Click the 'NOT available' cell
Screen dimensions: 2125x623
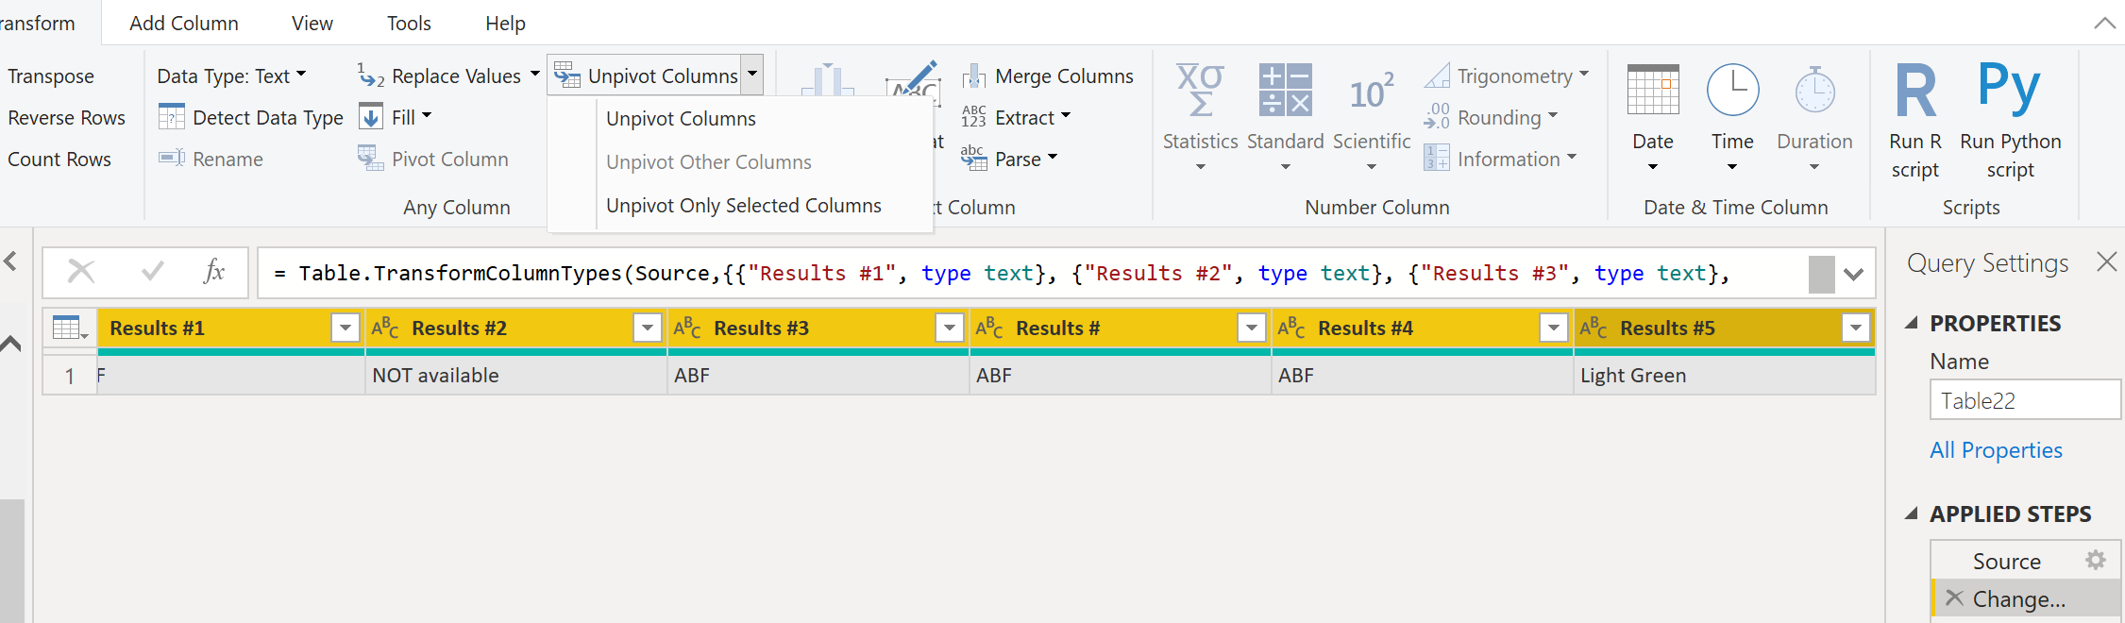click(x=515, y=376)
